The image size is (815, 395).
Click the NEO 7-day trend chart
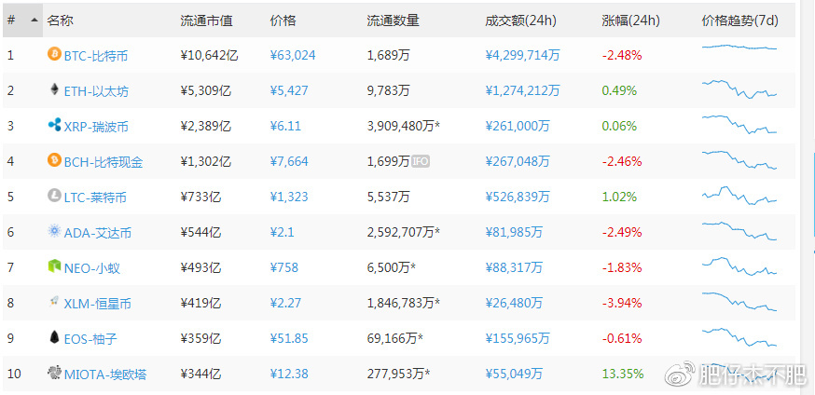tap(739, 266)
